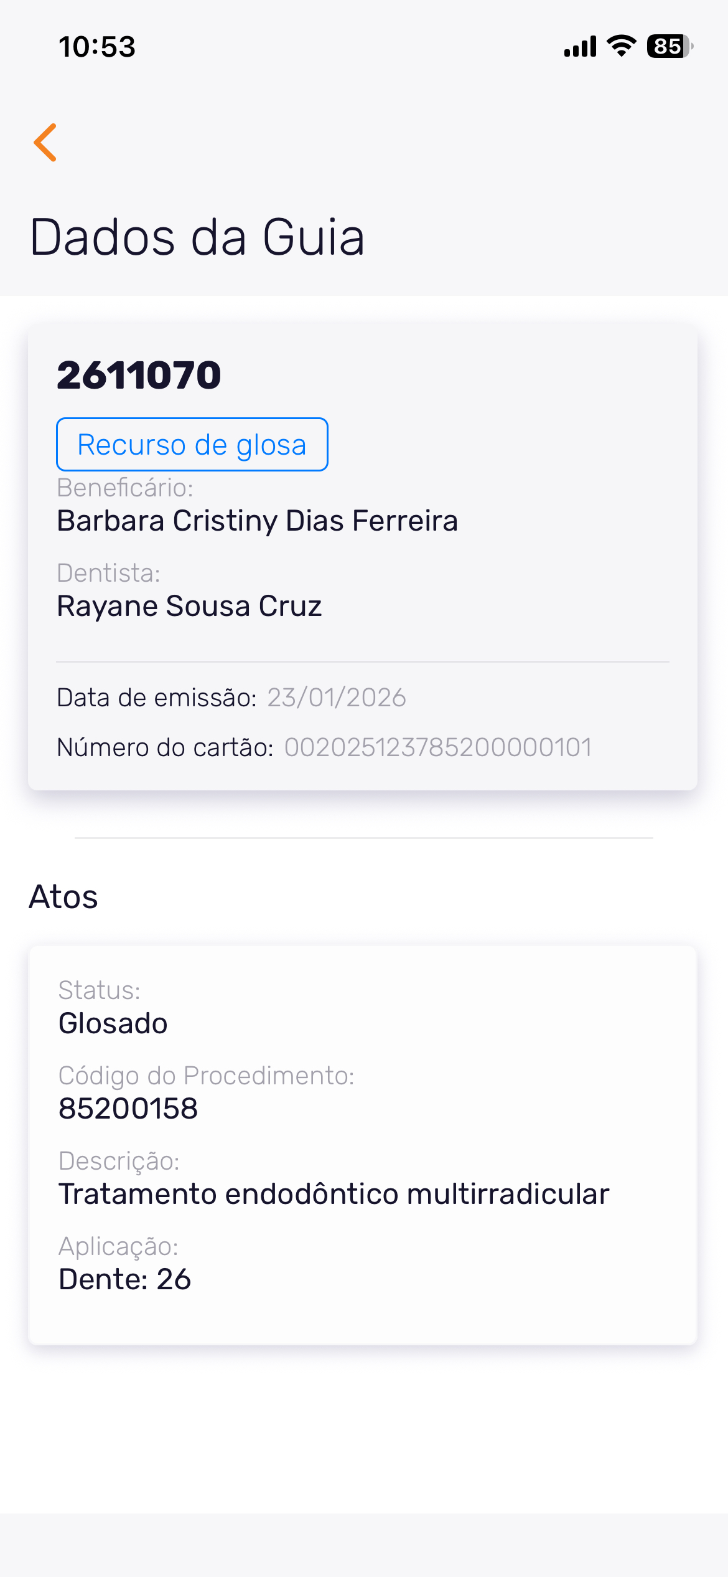This screenshot has height=1577, width=728.
Task: Tap the Dente: 26 application value
Action: click(x=124, y=1279)
